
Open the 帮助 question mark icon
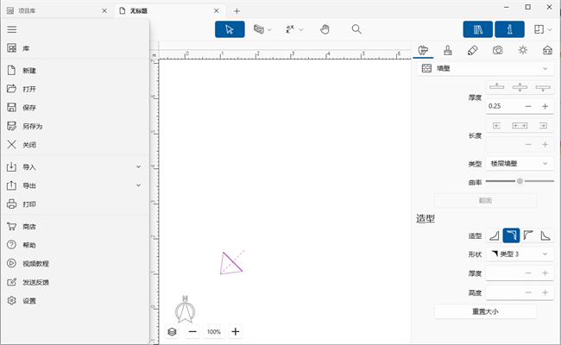[12, 245]
